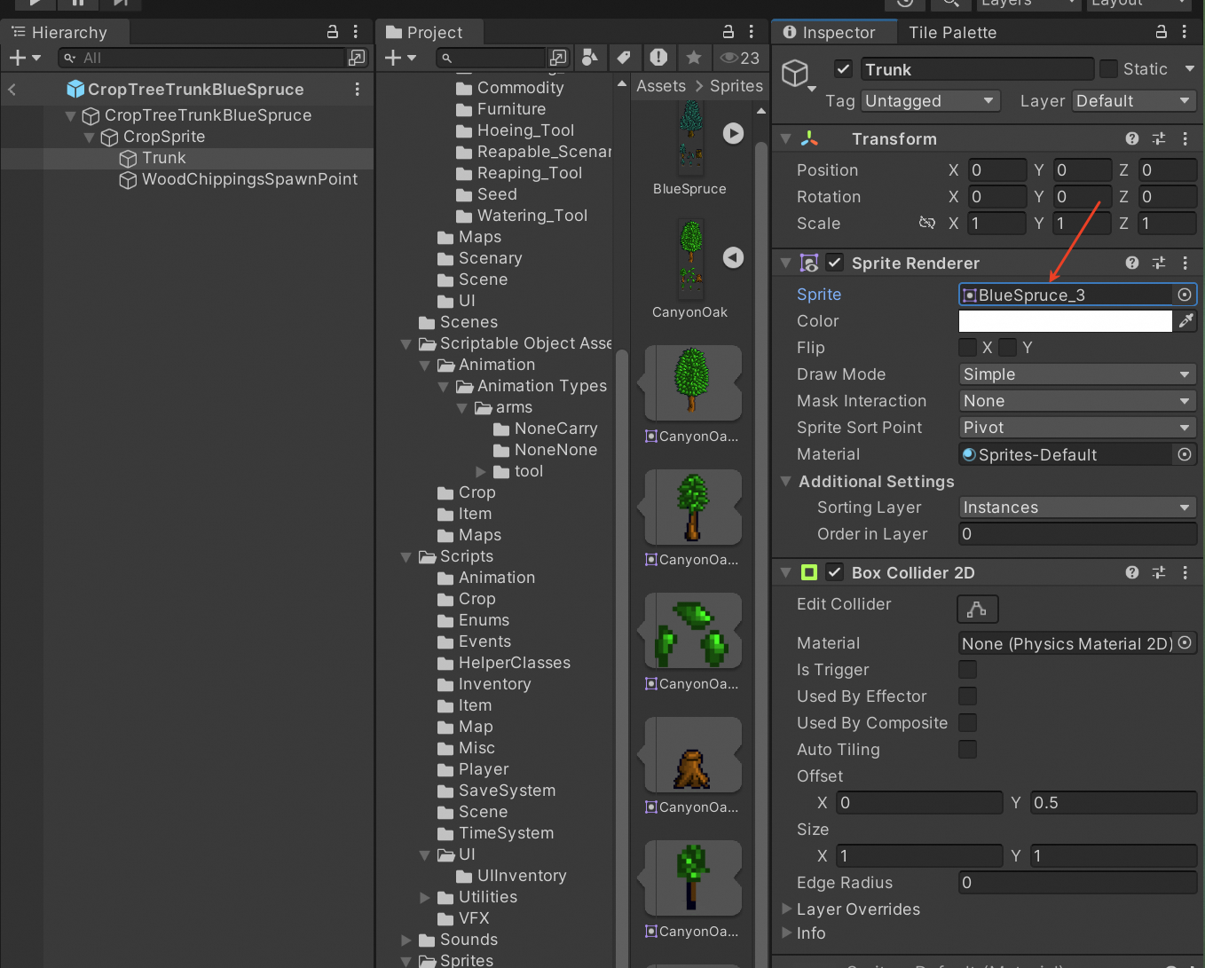This screenshot has height=968, width=1205.
Task: Expand the Utilities folder
Action: pyautogui.click(x=424, y=898)
